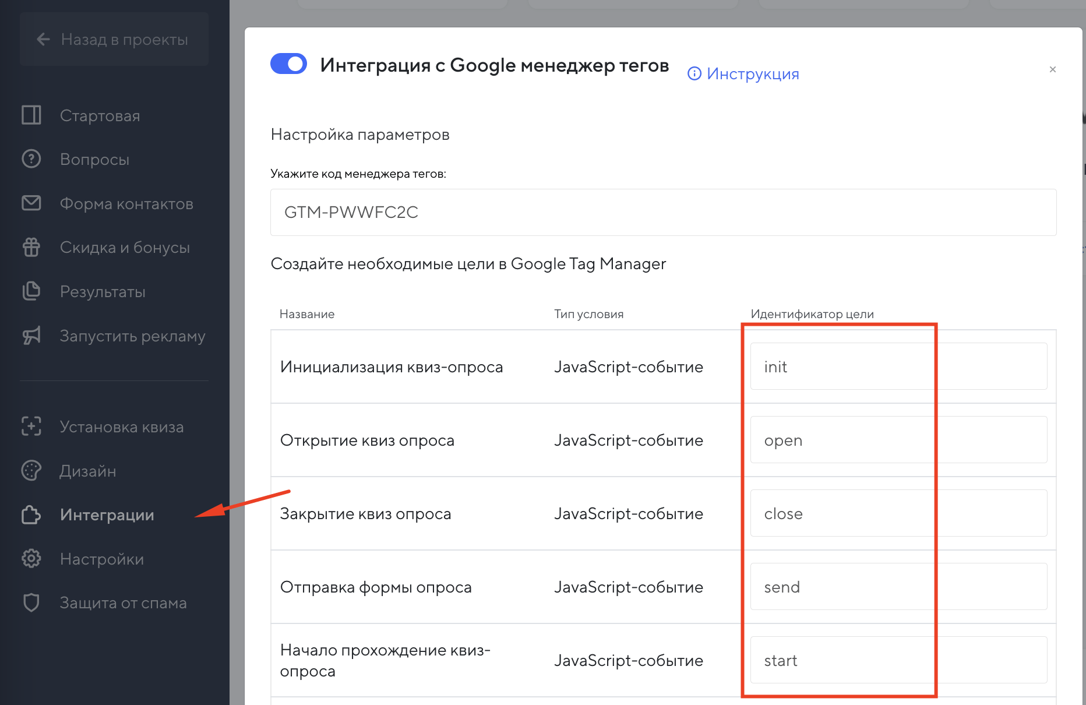Go to Форма контактов section
The height and width of the screenshot is (705, 1086).
126,203
